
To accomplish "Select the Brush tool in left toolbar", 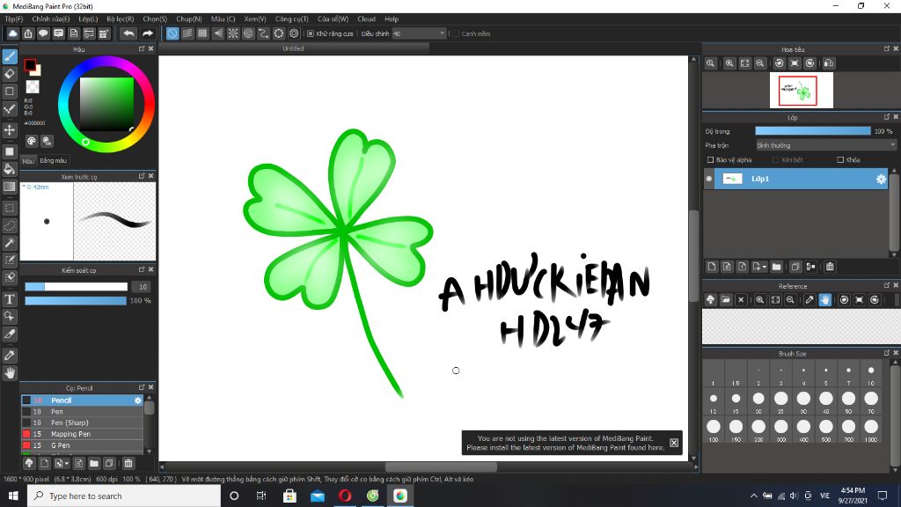I will point(10,56).
